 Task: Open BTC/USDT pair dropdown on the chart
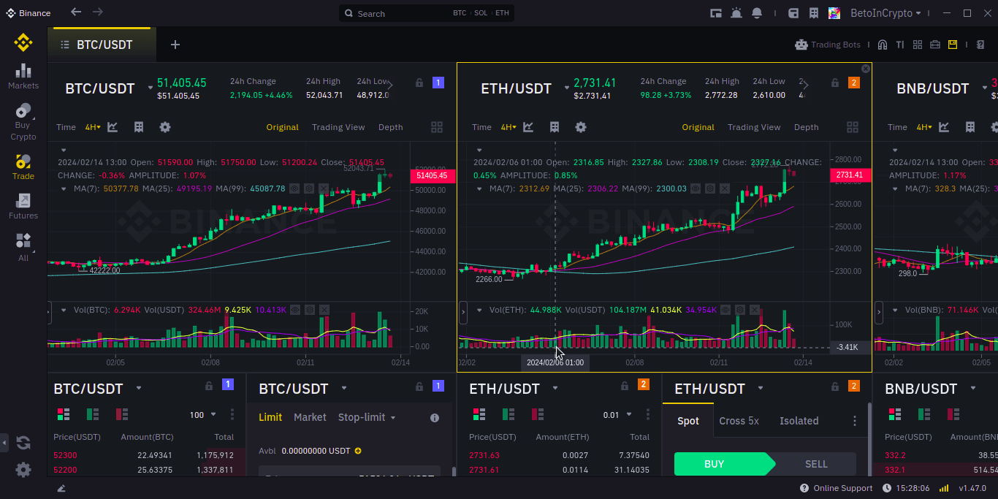[151, 88]
